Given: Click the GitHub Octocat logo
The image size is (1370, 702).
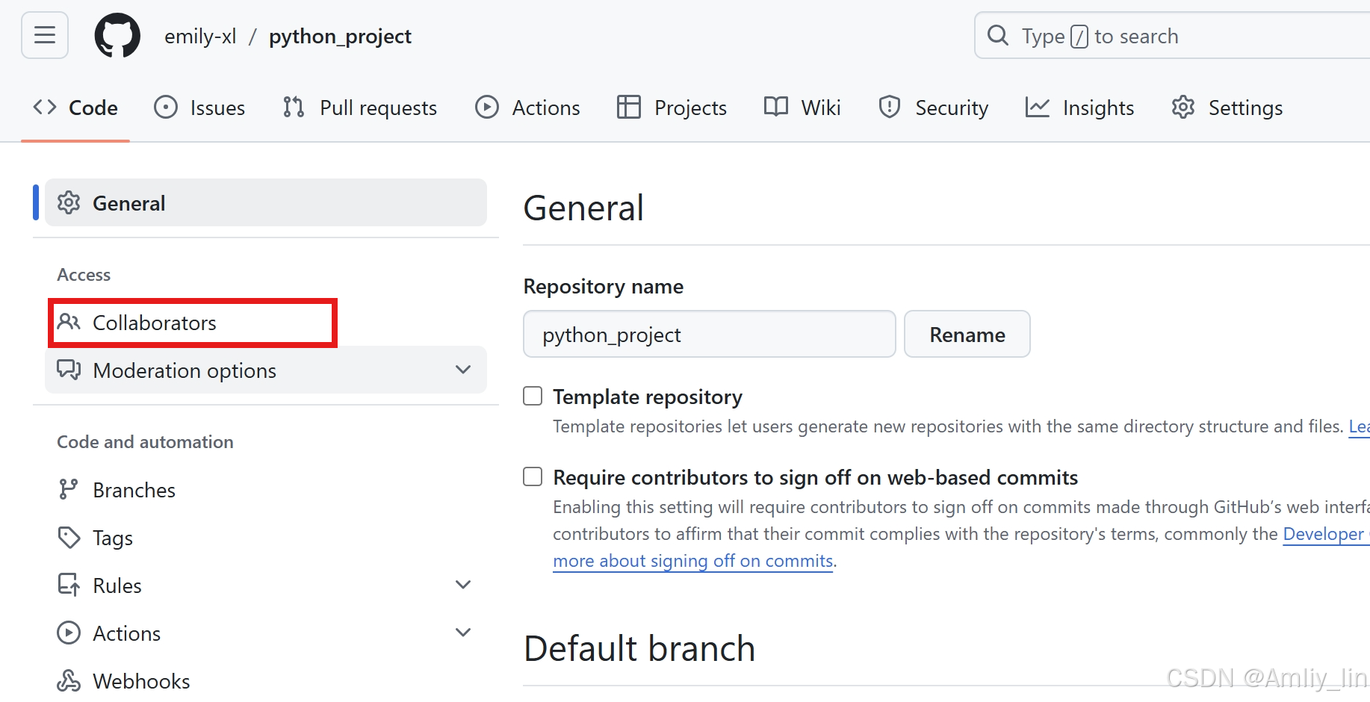Looking at the screenshot, I should pos(117,35).
